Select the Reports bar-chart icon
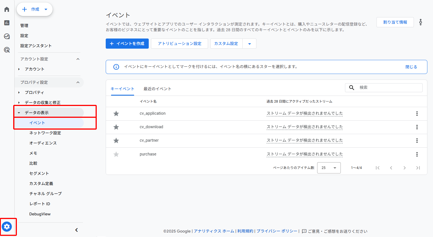 [6, 23]
